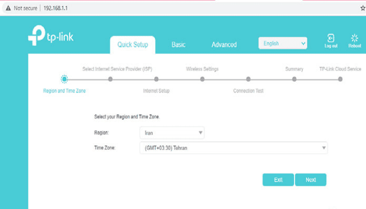Screen dimensions: 366x209
Task: Click the Internet Setup step dot
Action: point(156,79)
